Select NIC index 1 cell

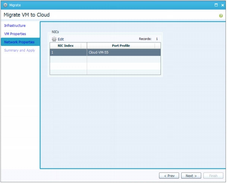(68, 52)
